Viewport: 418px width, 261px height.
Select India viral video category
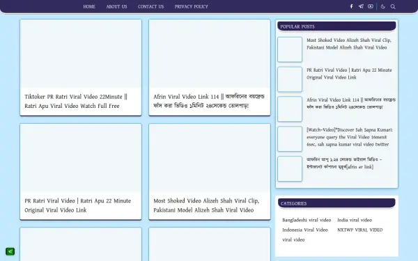355,220
